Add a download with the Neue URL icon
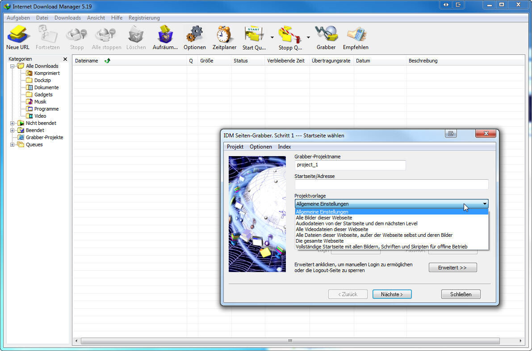 coord(17,36)
